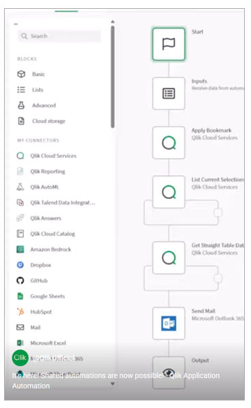Open the Qlik channel logo avatar

pyautogui.click(x=20, y=358)
